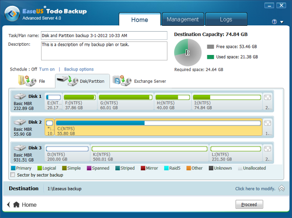Select Disk 3 drive icon
The width and height of the screenshot is (292, 218).
(x=20, y=148)
